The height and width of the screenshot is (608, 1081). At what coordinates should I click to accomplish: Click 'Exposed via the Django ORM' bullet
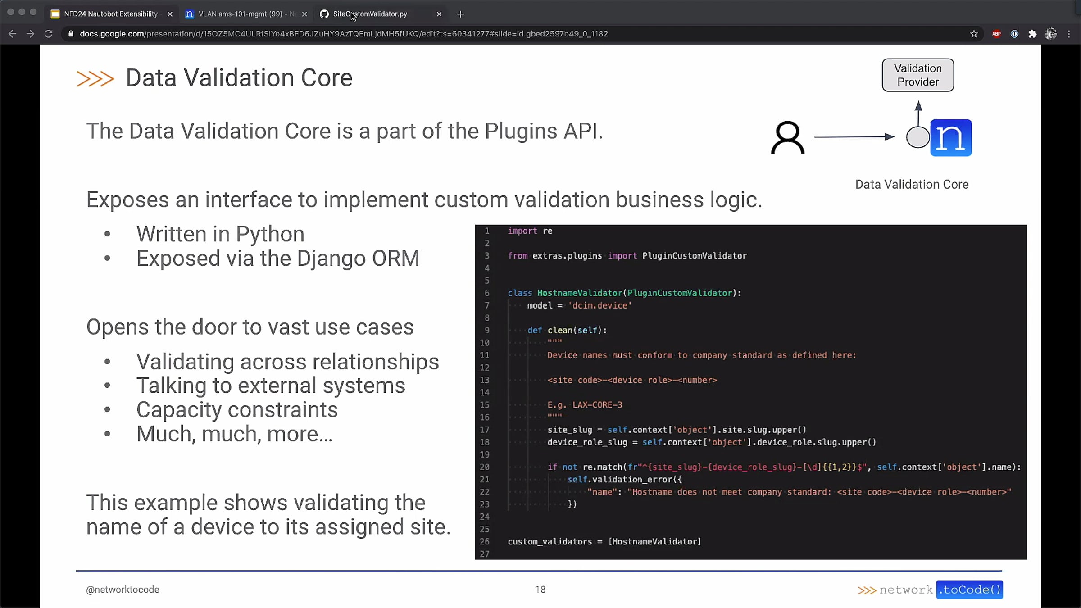(x=278, y=258)
